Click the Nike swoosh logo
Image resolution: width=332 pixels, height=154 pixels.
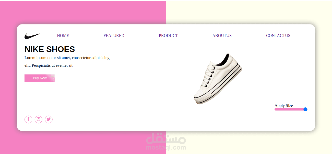coord(32,36)
